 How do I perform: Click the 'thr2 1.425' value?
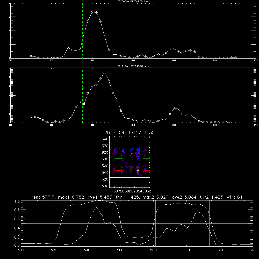point(212,197)
